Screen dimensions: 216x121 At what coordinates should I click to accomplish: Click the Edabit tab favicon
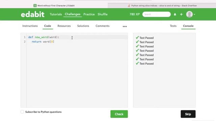coord(35,6)
